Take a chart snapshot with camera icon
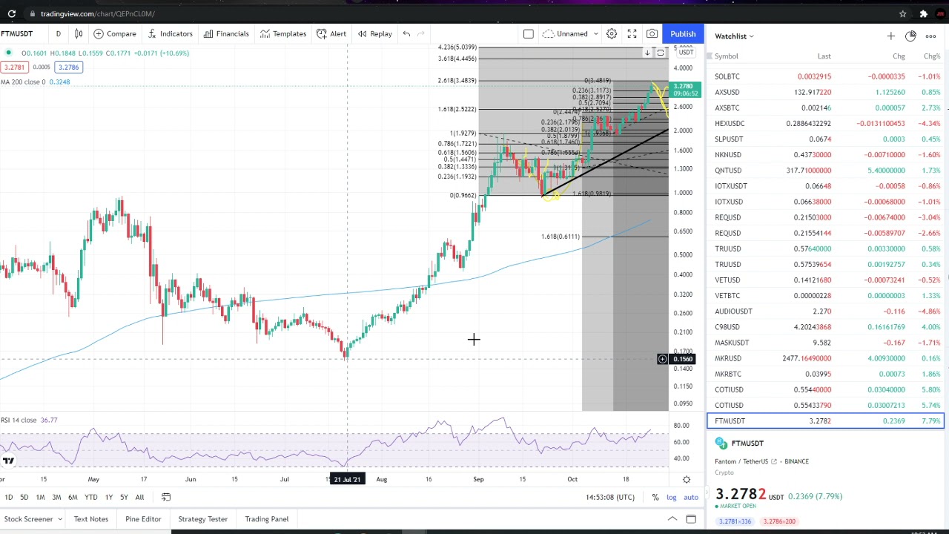Image resolution: width=949 pixels, height=534 pixels. tap(652, 33)
